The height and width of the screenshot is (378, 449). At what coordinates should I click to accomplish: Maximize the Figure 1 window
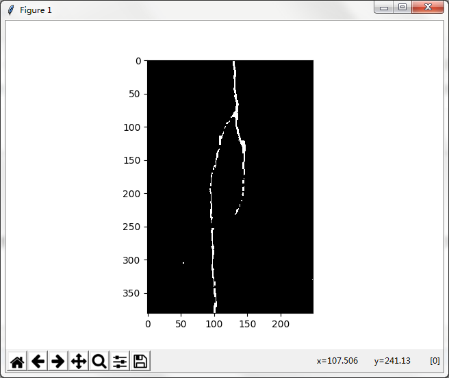tap(402, 7)
